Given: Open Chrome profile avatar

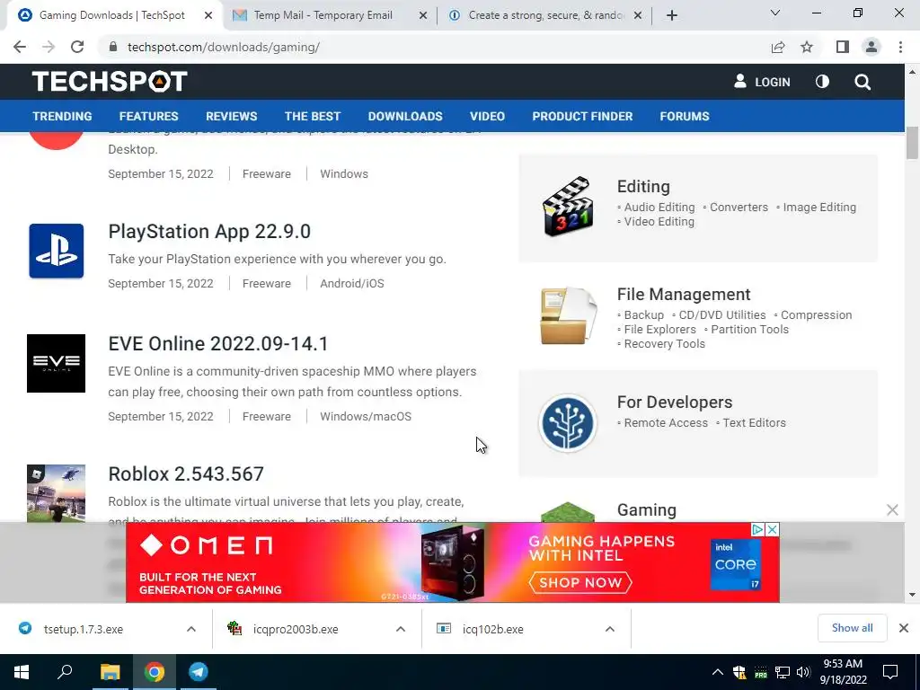Looking at the screenshot, I should pyautogui.click(x=871, y=47).
